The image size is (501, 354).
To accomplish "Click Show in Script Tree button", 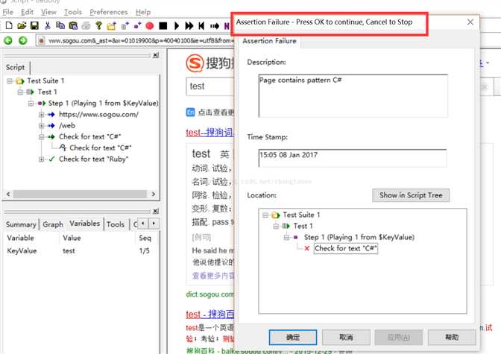I will tap(411, 195).
